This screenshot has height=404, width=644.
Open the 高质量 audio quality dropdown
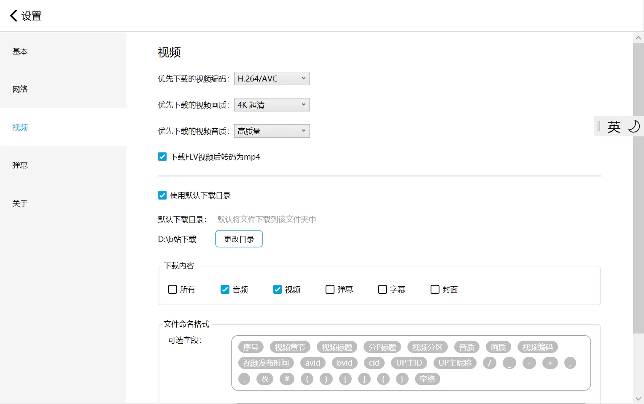(272, 131)
